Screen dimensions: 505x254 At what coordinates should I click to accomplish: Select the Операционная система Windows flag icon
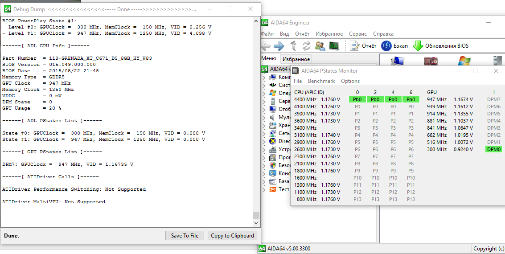pos(273,93)
